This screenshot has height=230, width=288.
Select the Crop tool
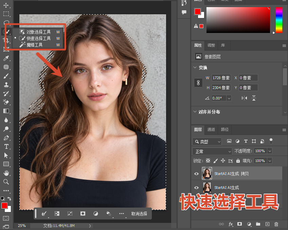[6, 40]
